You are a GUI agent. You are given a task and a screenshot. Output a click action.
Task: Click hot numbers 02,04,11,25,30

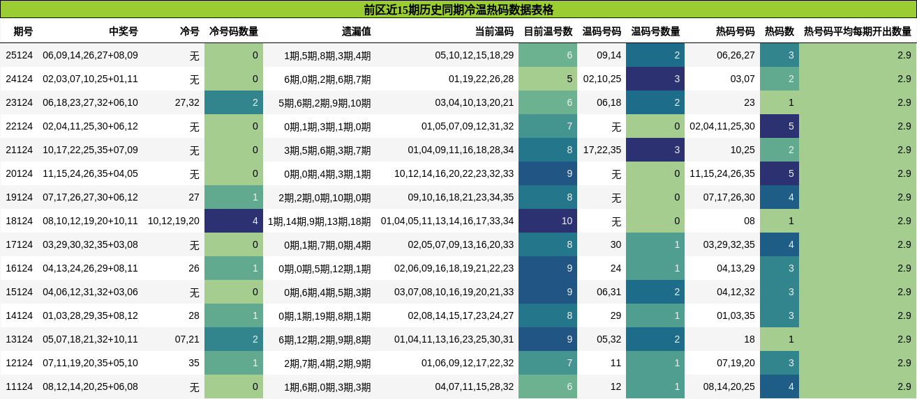tap(722, 126)
